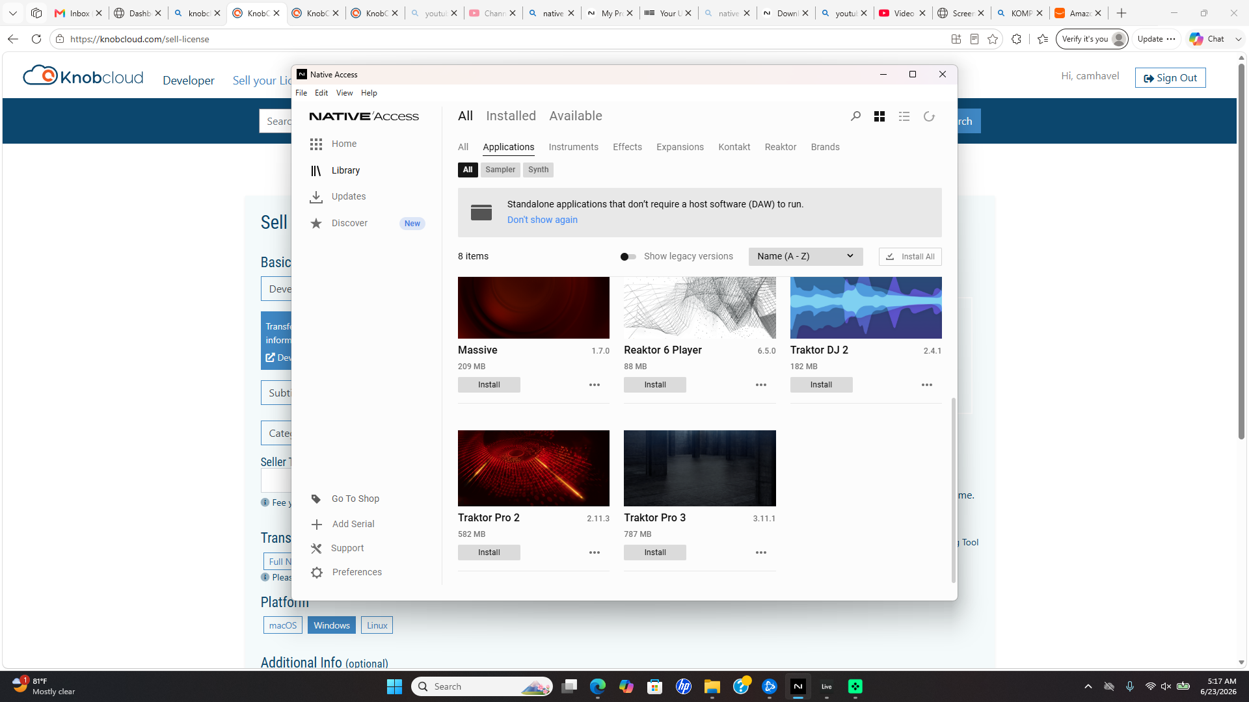Show hidden system tray icons

[x=1088, y=686]
